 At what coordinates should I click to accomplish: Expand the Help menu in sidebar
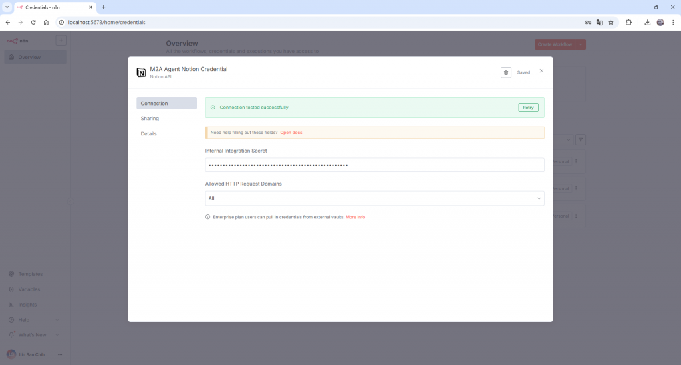[33, 319]
